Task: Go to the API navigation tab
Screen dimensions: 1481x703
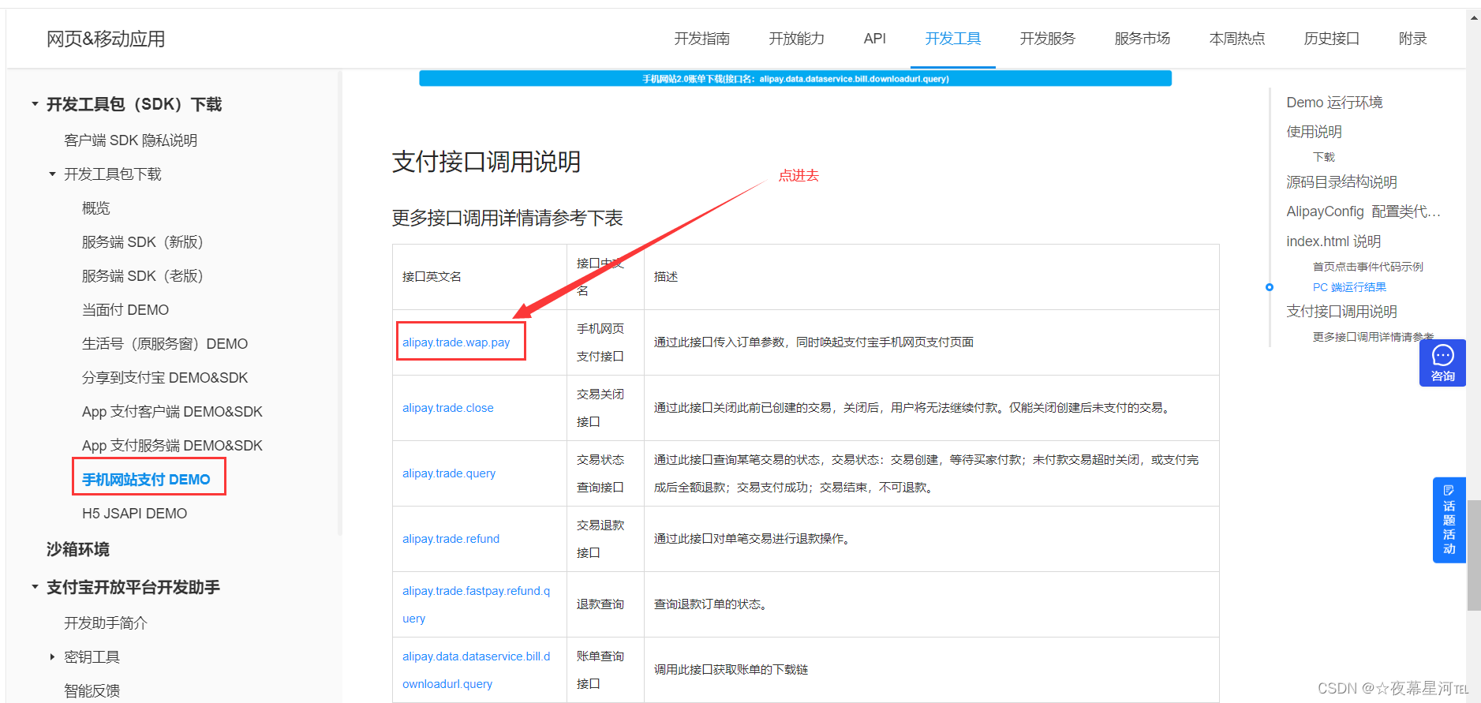Action: pyautogui.click(x=874, y=39)
